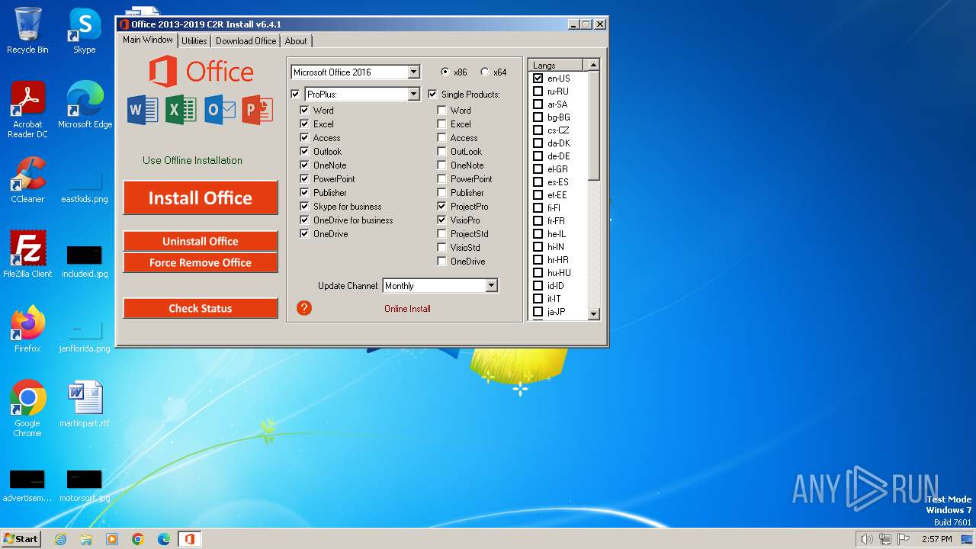Viewport: 976px width, 549px height.
Task: Uncheck the en-US language checkbox
Action: pos(538,78)
